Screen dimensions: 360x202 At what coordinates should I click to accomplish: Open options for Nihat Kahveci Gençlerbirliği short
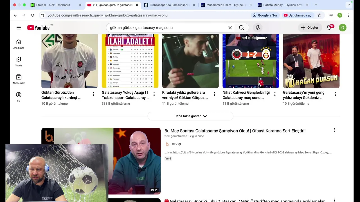pyautogui.click(x=275, y=94)
